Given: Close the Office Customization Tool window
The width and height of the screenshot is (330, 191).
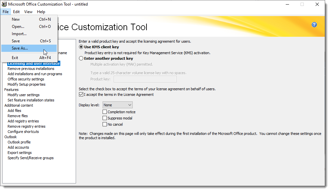Looking at the screenshot, I should [317, 4].
